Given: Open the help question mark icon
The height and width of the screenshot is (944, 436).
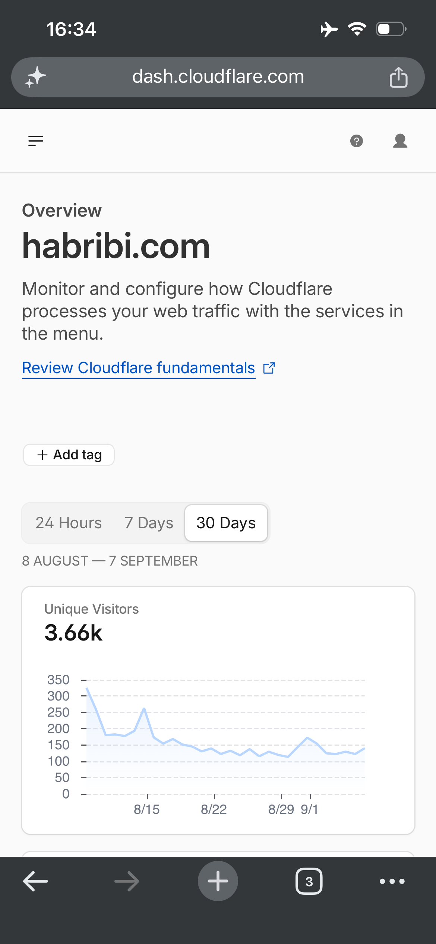Looking at the screenshot, I should coord(357,141).
